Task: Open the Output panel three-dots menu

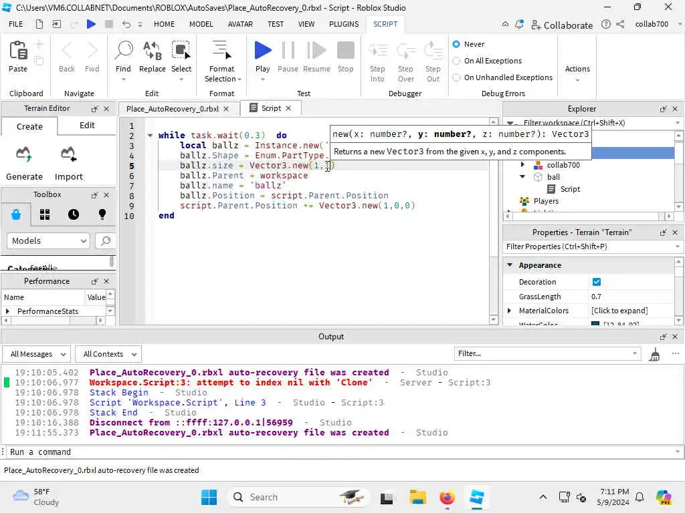Action: (x=676, y=353)
